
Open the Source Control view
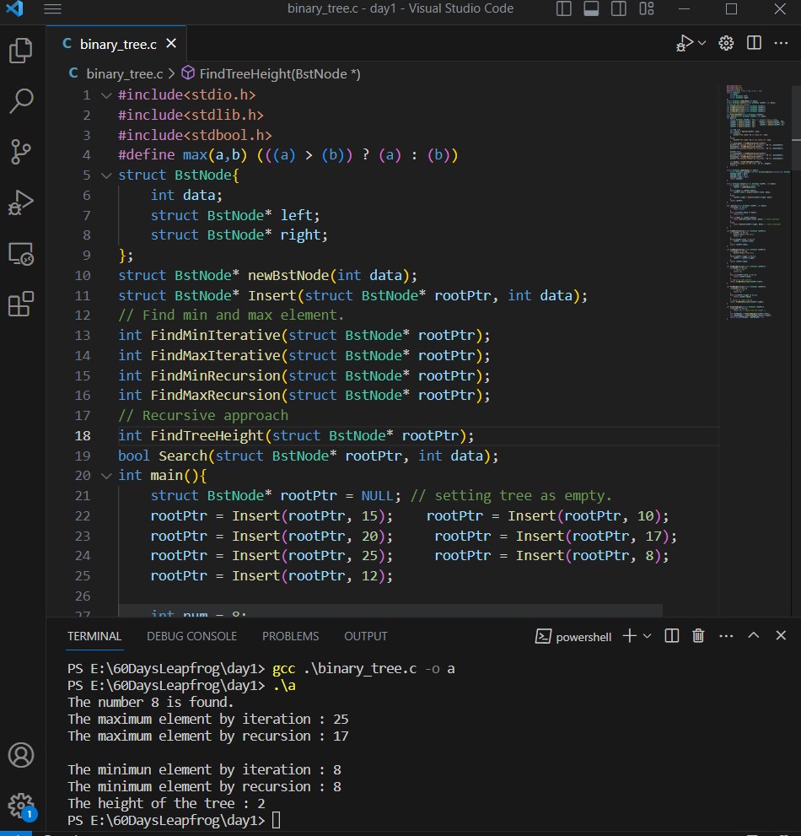pyautogui.click(x=20, y=152)
